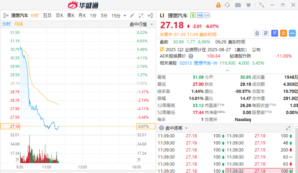Image resolution: width=298 pixels, height=173 pixels.
Task: Open the 盘中行情 session dropdown
Action: click(141, 24)
